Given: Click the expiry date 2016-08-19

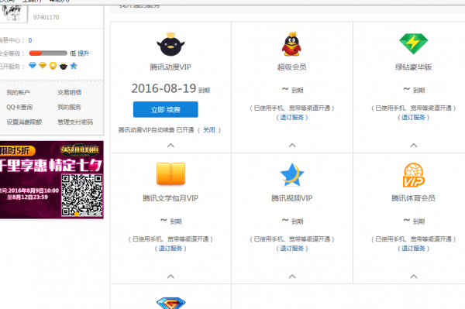Looking at the screenshot, I should 164,88.
